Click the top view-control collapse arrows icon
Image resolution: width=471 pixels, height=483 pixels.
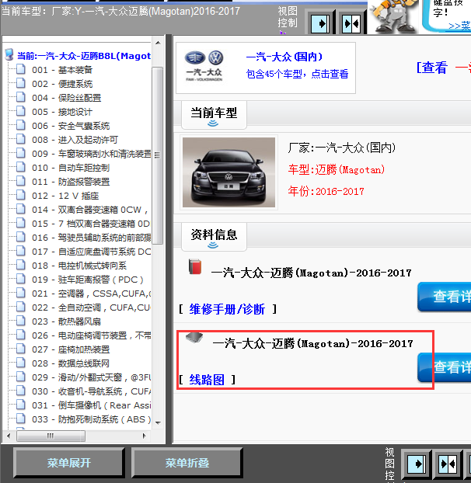[351, 24]
